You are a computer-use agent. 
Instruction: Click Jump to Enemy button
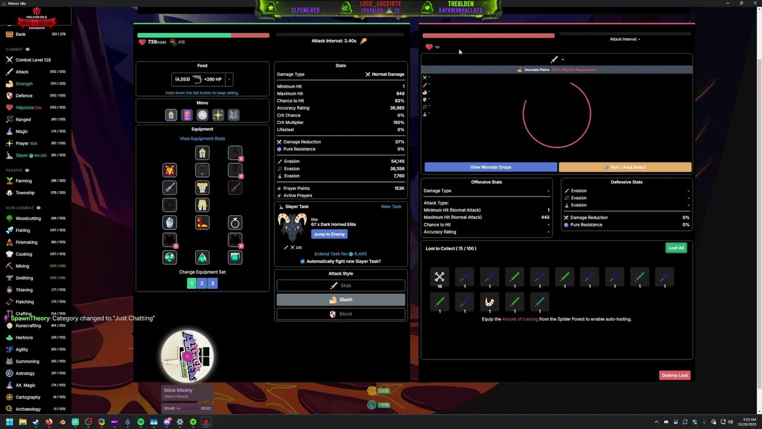tap(329, 234)
